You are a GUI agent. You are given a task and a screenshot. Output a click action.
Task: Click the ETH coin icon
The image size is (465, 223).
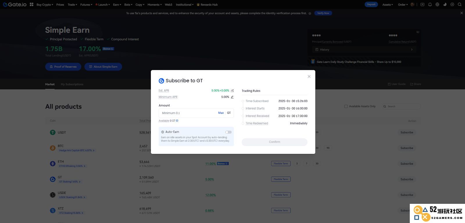(x=53, y=164)
